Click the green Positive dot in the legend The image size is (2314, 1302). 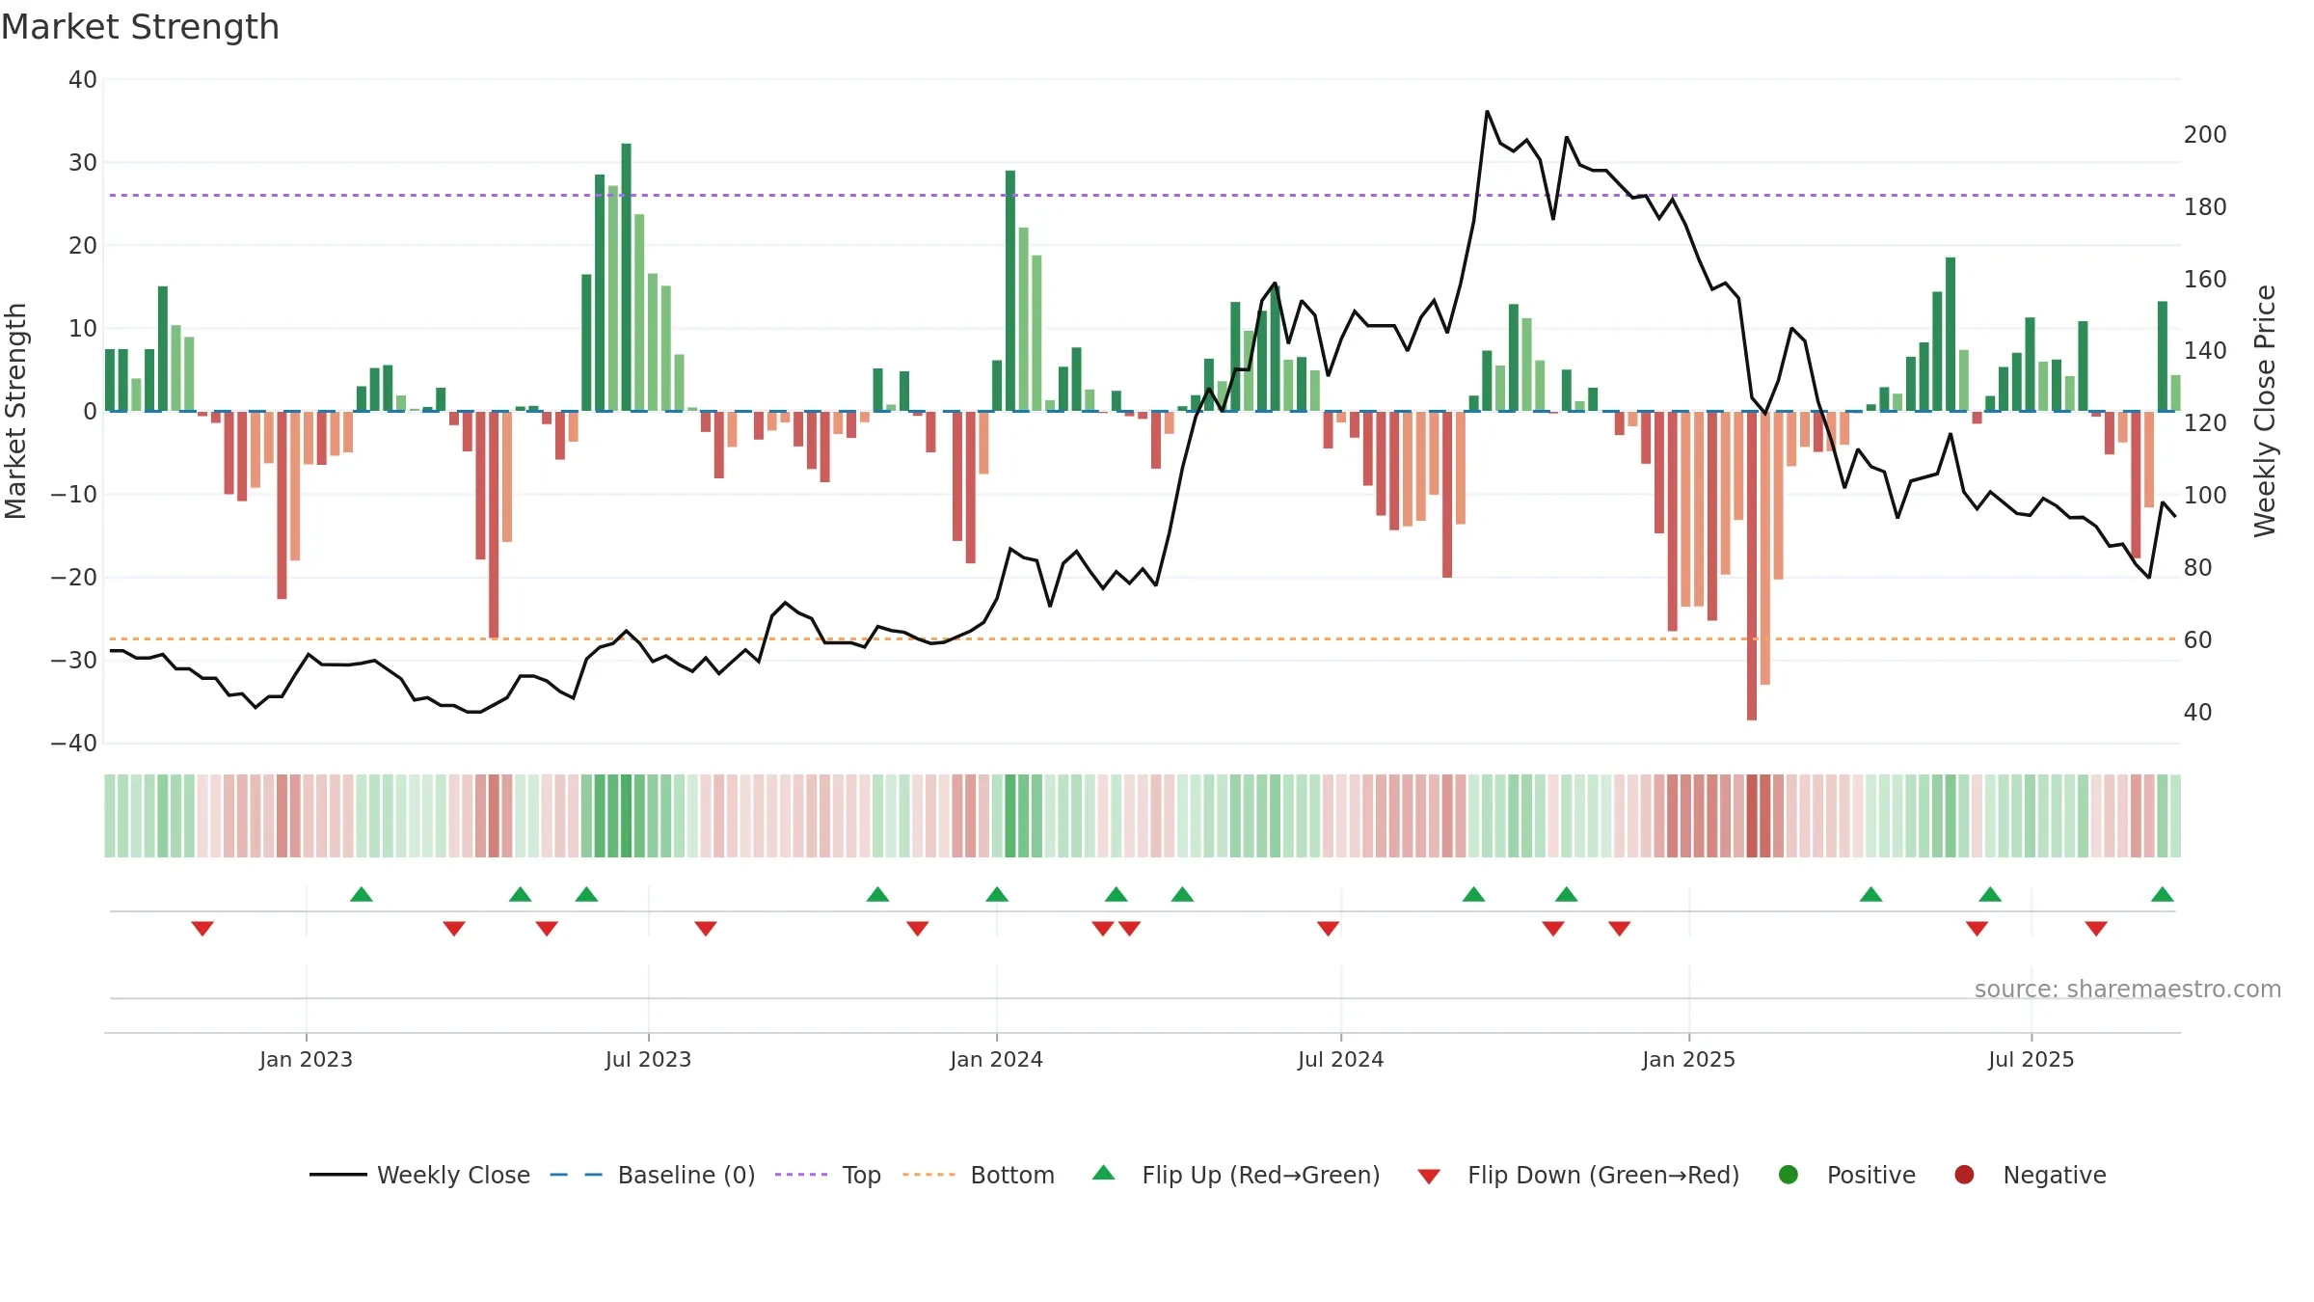pos(1789,1175)
